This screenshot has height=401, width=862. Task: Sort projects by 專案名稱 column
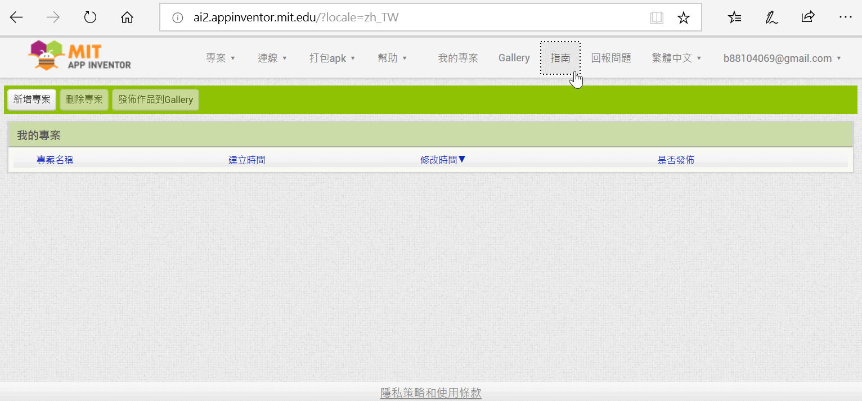[x=55, y=160]
